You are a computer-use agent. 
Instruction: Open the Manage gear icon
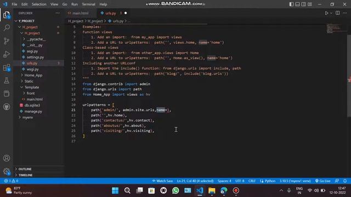click(x=7, y=171)
